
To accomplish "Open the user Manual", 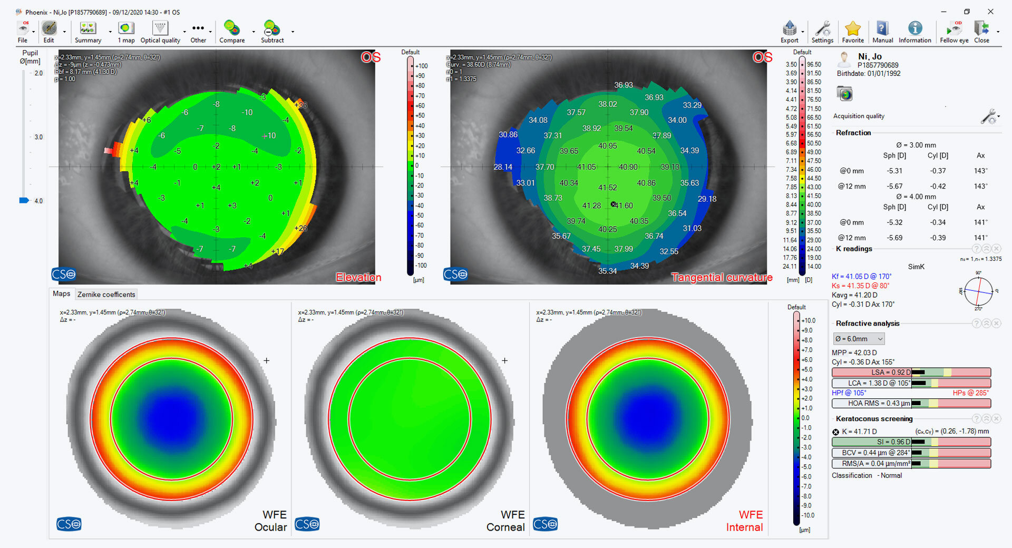I will 882,32.
